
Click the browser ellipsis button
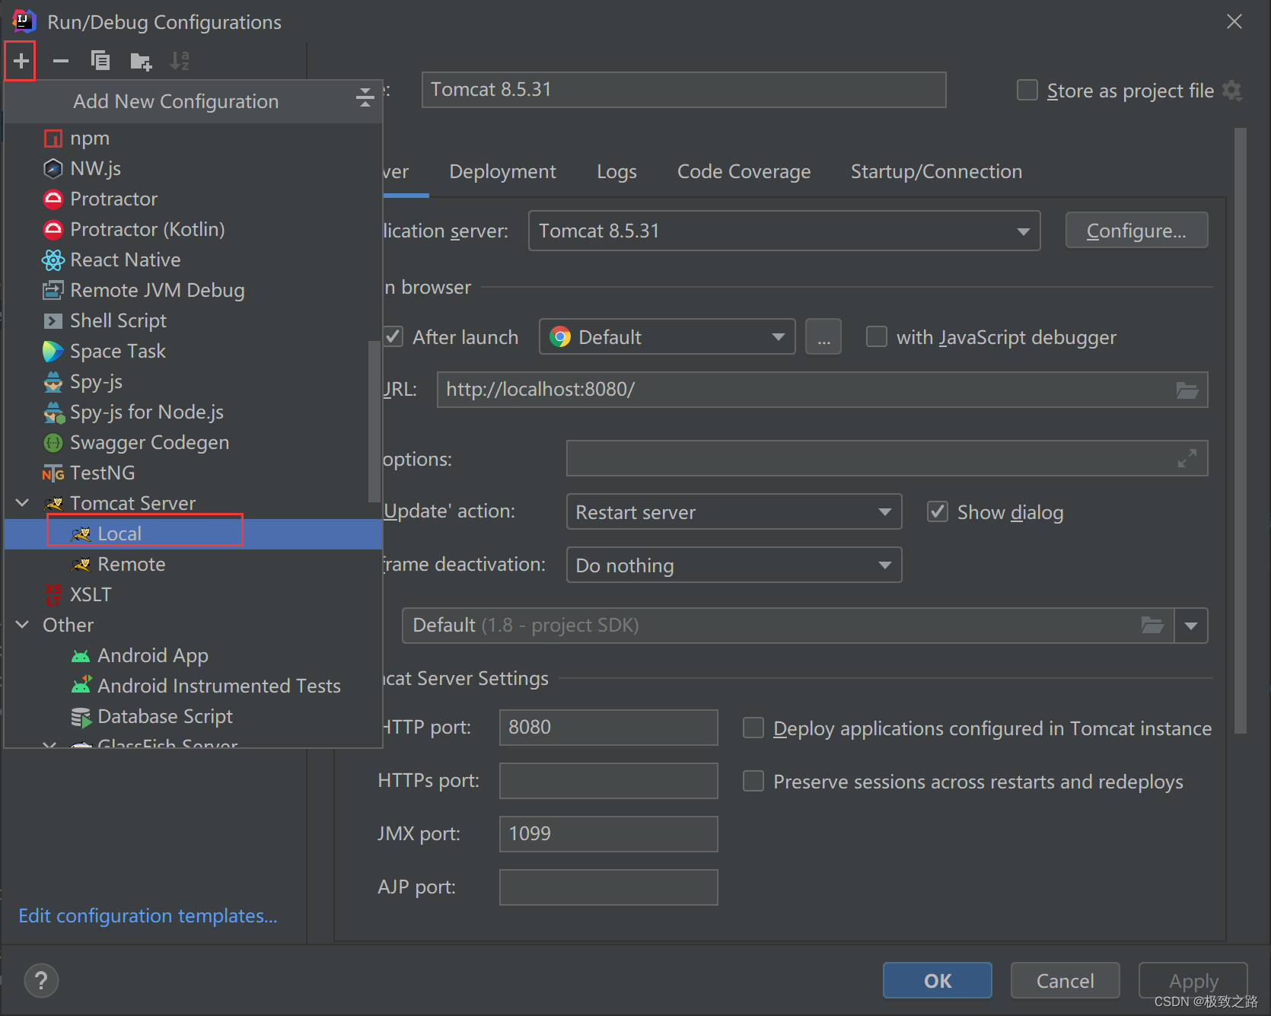tap(823, 336)
